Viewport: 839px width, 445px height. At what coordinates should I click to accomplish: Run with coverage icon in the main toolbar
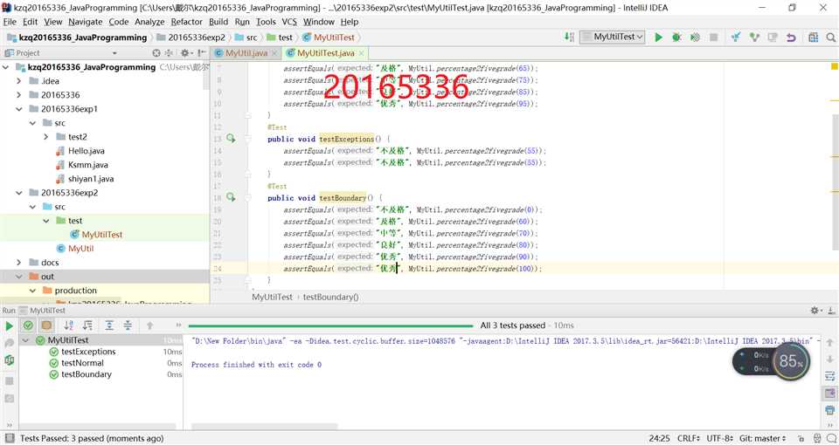click(695, 38)
